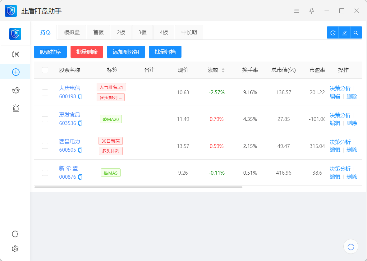Click the horizontal table scrollbar

pos(138,187)
